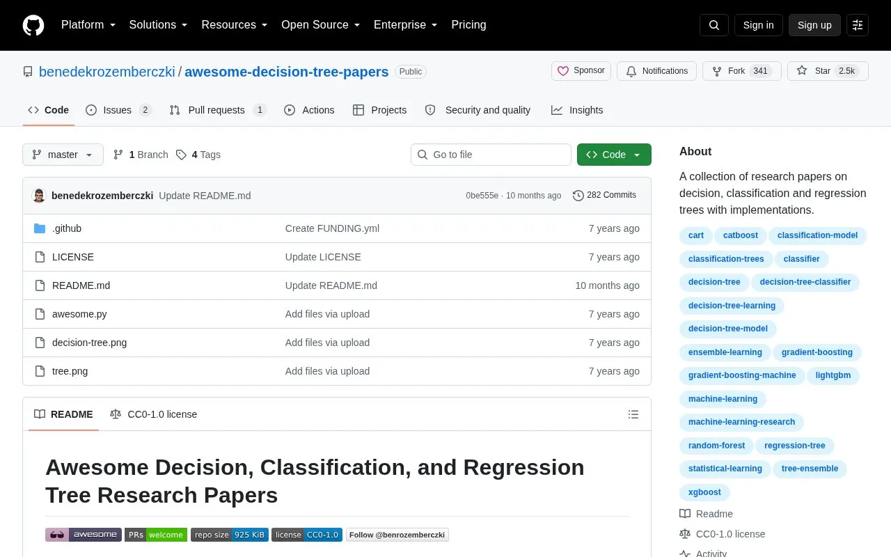
Task: Open the awesome-decision-tree-papers repo link
Action: point(287,72)
